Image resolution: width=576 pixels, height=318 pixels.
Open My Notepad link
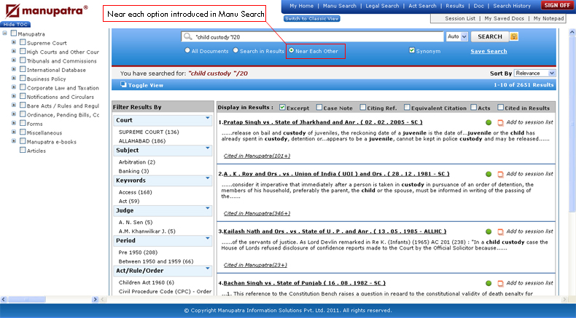[548, 18]
